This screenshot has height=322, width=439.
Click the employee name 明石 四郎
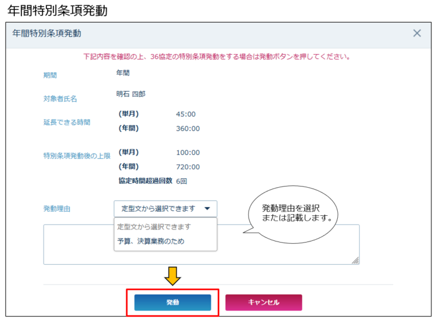131,94
